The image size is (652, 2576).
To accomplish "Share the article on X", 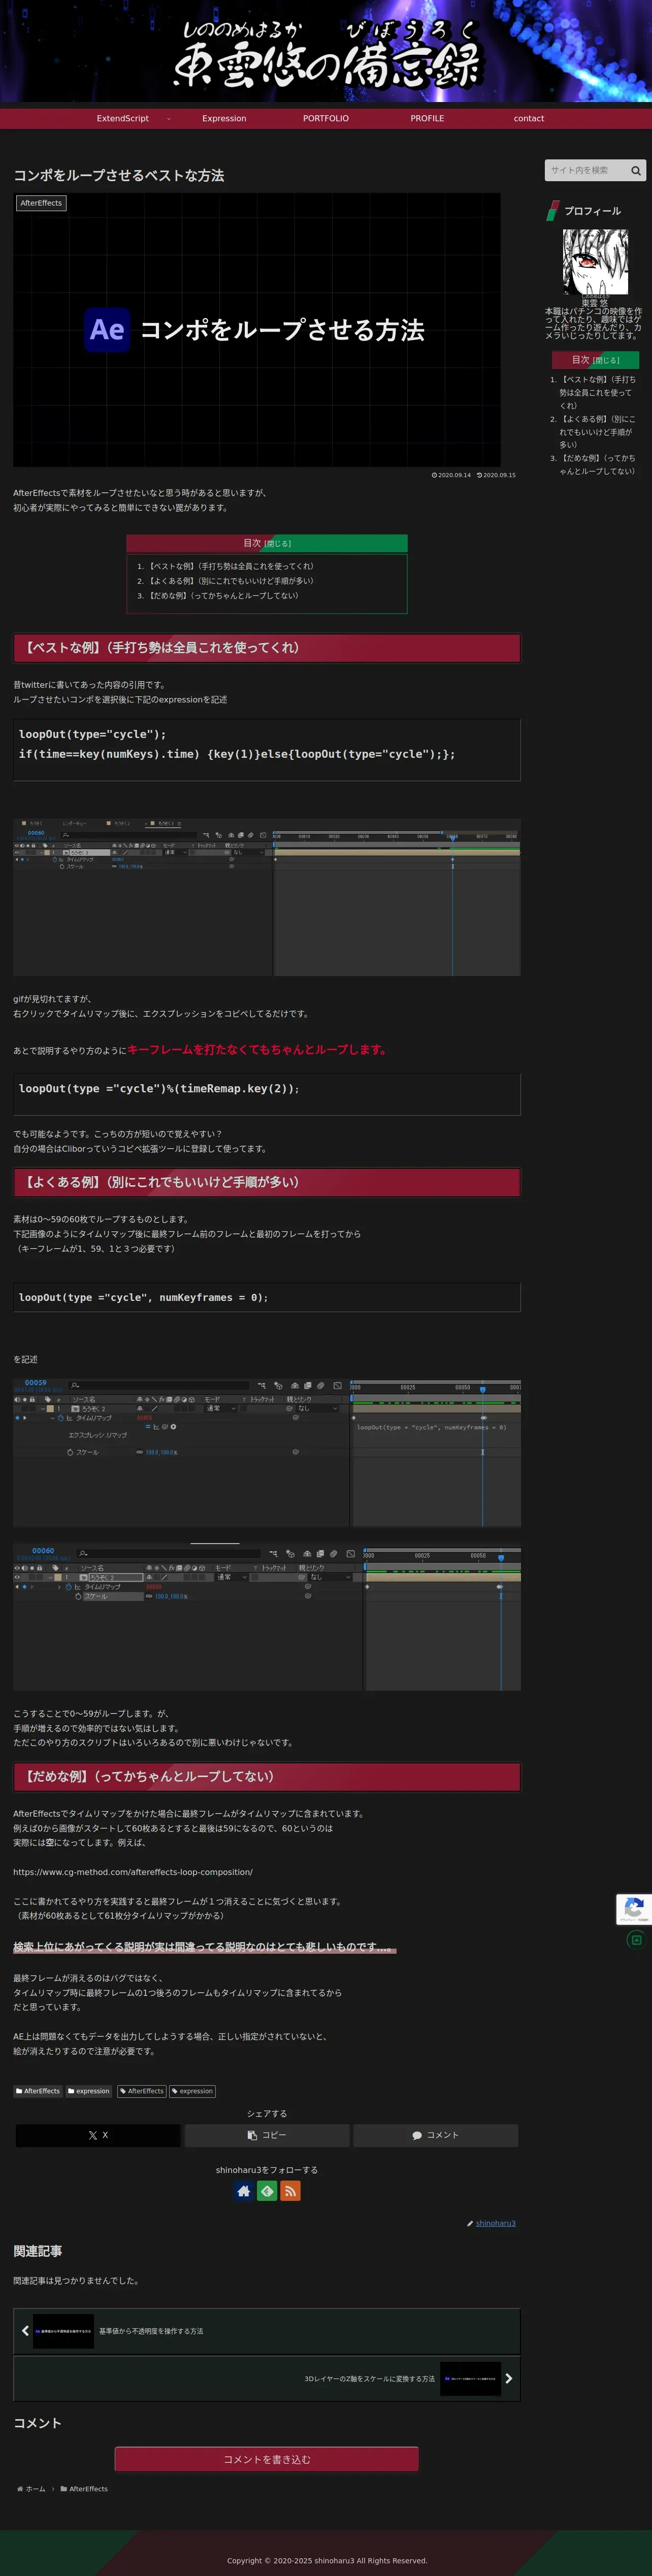I will 98,2135.
